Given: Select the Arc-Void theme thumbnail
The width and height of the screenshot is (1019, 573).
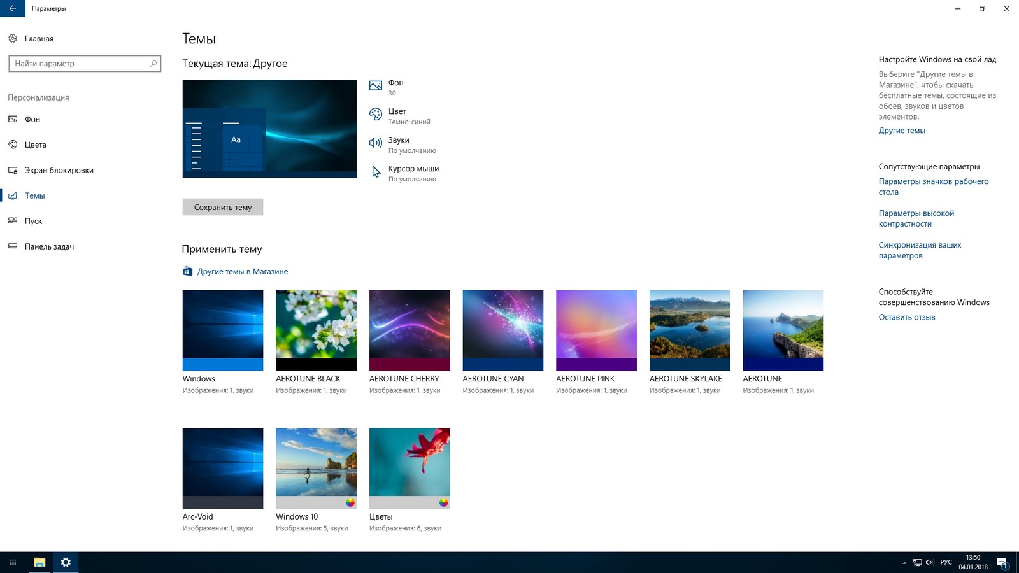Looking at the screenshot, I should click(x=222, y=468).
